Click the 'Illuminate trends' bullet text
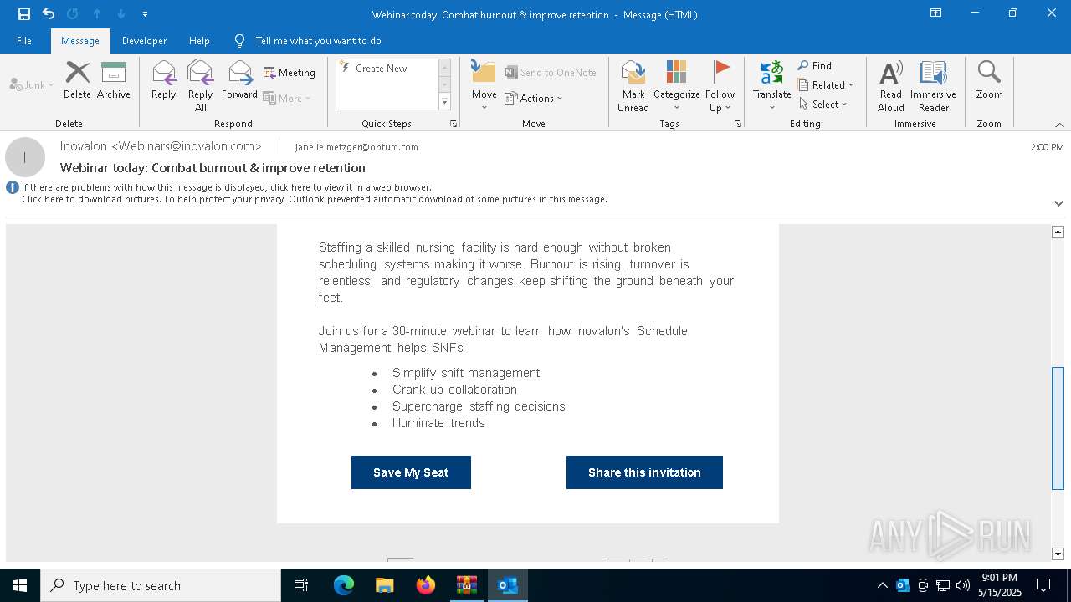 [x=438, y=423]
